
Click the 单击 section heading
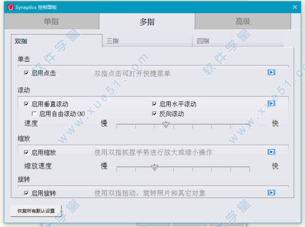click(x=24, y=59)
